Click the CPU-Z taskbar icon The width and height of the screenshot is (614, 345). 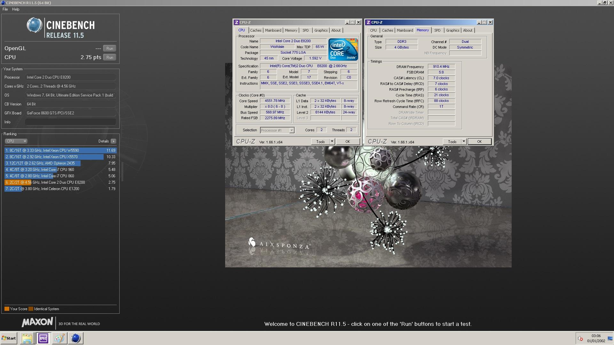43,338
